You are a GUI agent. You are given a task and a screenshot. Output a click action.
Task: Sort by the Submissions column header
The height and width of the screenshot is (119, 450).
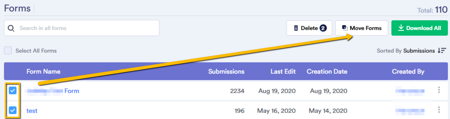tap(226, 72)
